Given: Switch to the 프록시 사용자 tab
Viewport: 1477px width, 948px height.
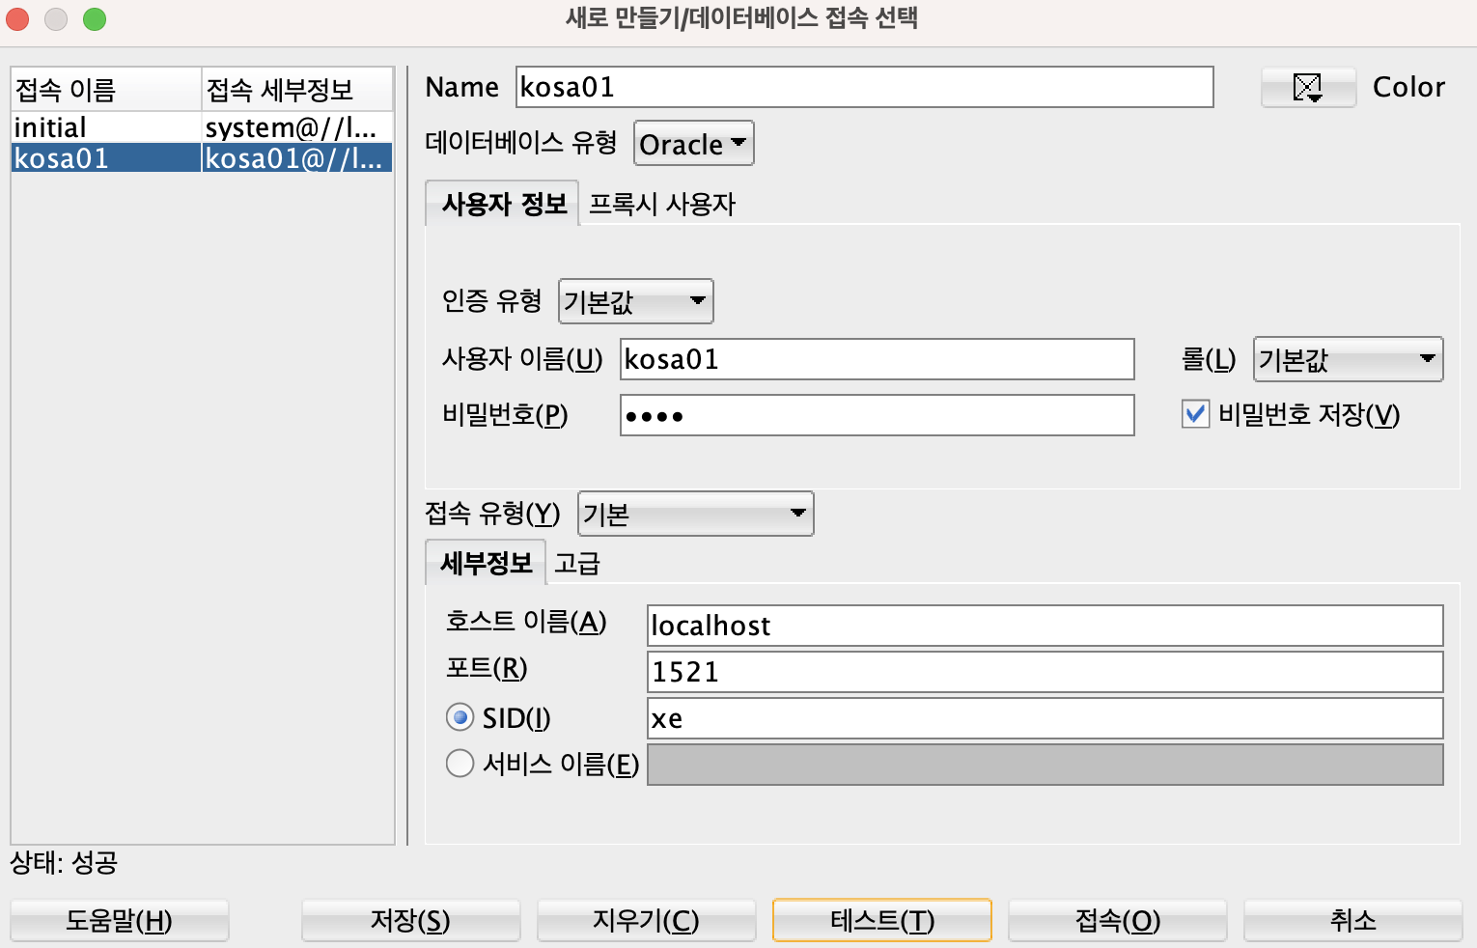Looking at the screenshot, I should click(662, 204).
